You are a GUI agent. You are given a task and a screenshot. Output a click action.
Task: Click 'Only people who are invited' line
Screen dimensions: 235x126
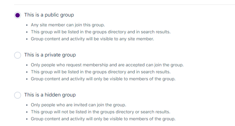pos(78,105)
